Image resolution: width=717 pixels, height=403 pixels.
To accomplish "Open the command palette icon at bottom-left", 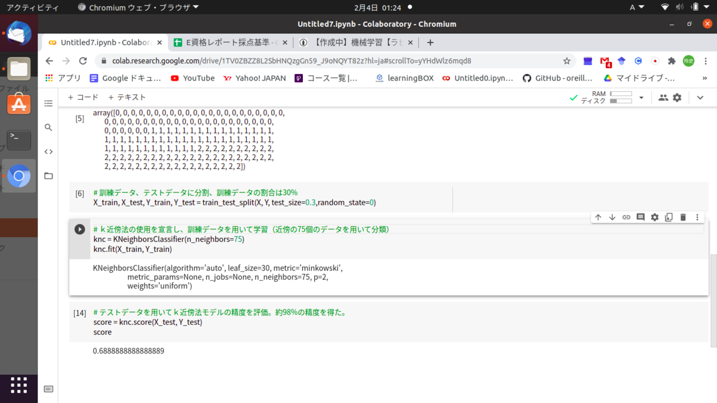I will (x=48, y=389).
